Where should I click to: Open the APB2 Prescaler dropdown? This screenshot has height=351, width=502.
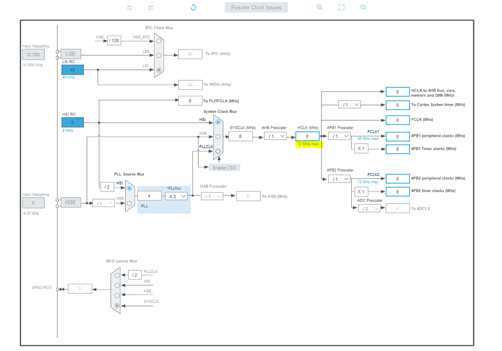(339, 179)
